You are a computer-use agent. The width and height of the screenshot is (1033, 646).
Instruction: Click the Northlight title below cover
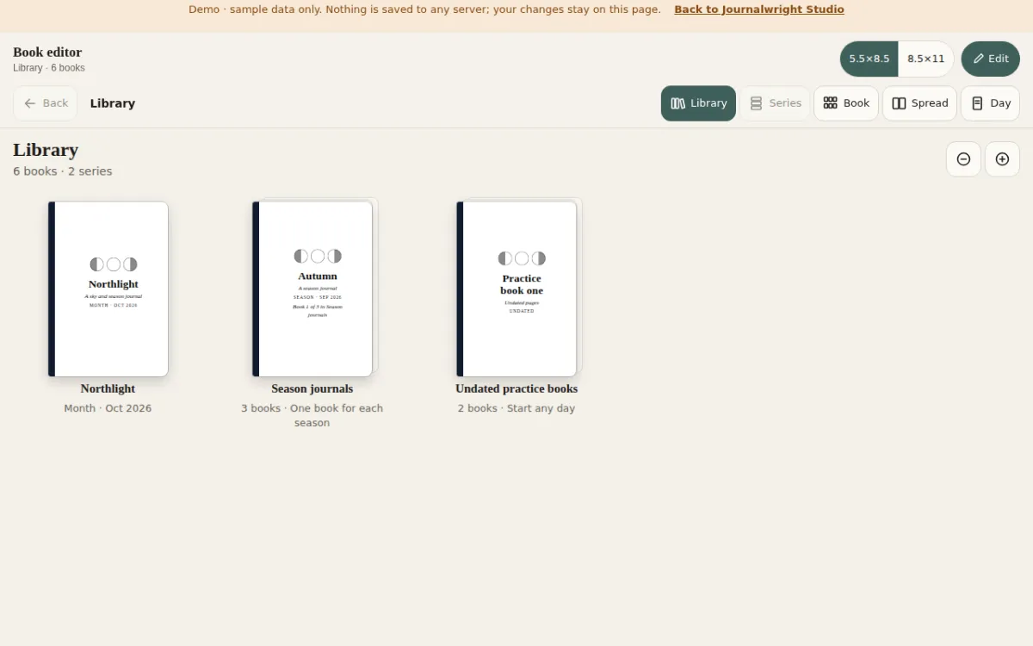tap(108, 388)
